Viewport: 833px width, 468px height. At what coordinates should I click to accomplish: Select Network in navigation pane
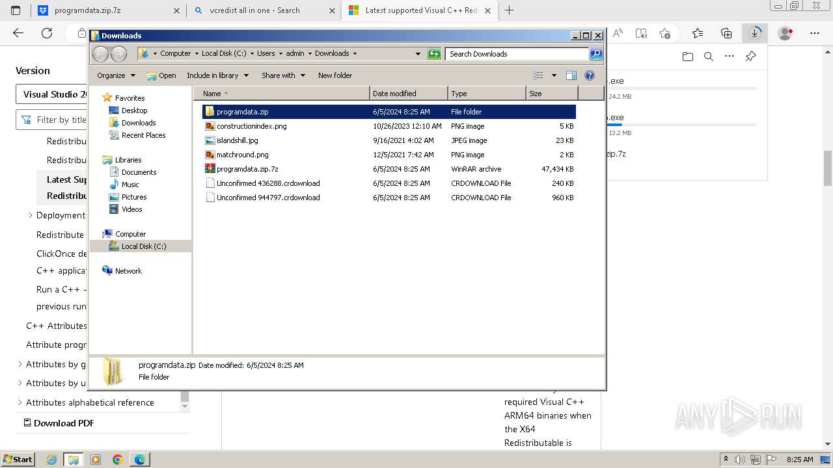[128, 271]
